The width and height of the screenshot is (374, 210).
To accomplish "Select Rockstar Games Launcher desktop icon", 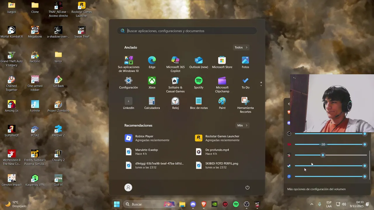I will click(x=82, y=9).
